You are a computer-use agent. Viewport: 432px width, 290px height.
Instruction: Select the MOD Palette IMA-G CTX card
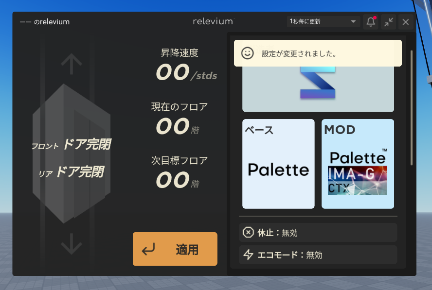click(x=358, y=164)
